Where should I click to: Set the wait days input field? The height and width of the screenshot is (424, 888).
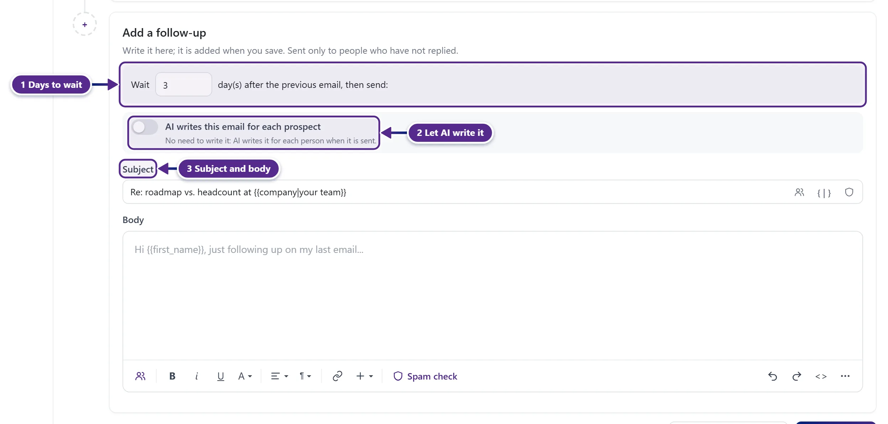click(x=184, y=85)
